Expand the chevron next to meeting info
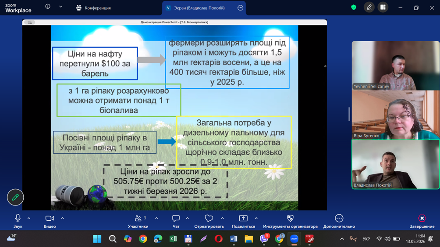 pos(60,7)
